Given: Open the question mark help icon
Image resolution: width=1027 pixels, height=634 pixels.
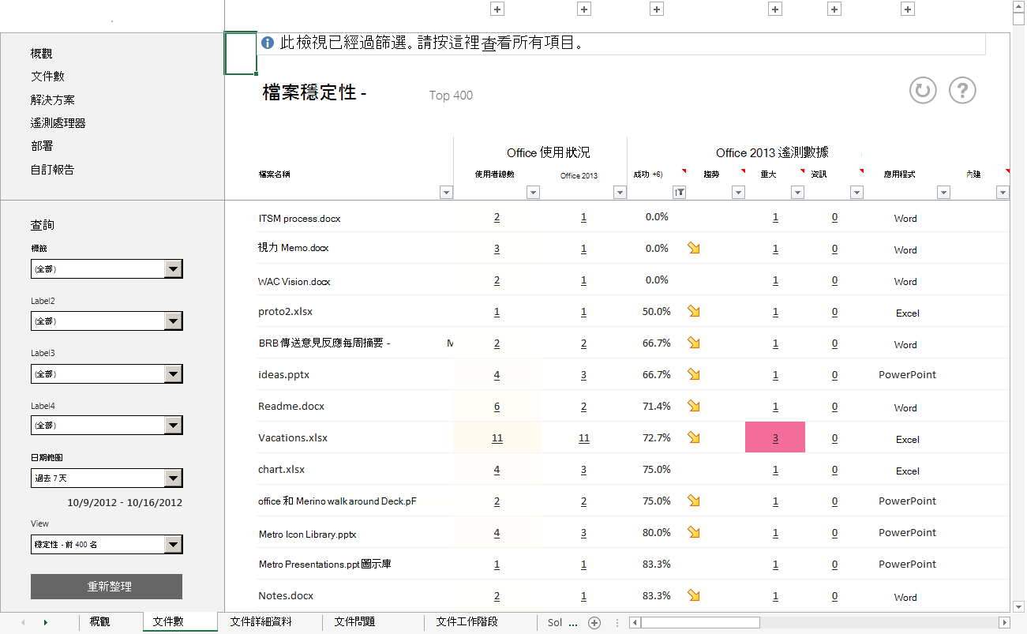Looking at the screenshot, I should coord(962,90).
